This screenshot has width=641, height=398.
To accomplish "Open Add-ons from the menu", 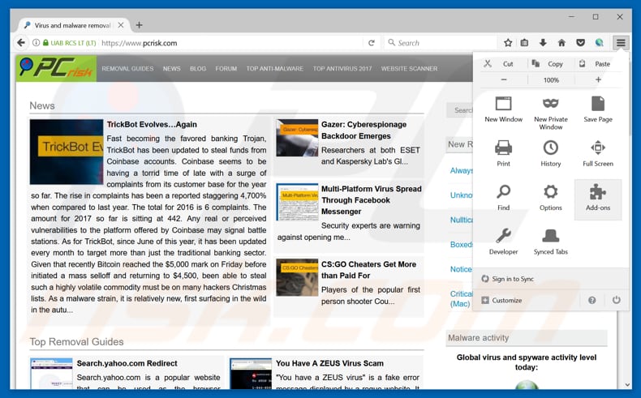I will pyautogui.click(x=598, y=199).
